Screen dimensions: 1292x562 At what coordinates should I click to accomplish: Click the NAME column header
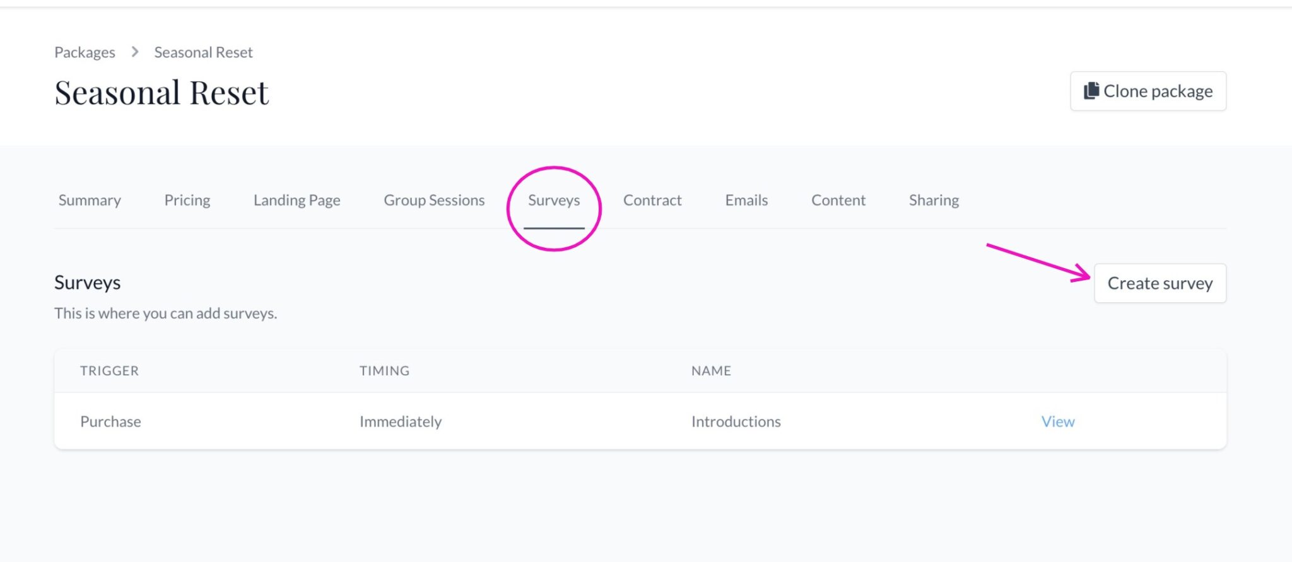[711, 371]
